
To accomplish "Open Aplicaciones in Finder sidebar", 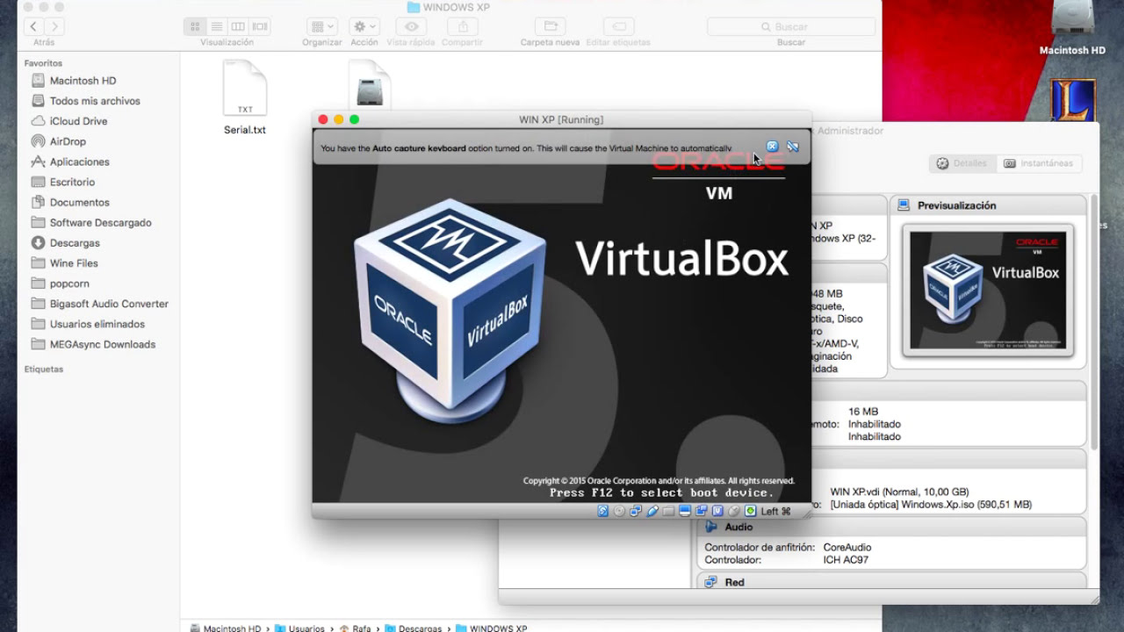I will pos(79,162).
